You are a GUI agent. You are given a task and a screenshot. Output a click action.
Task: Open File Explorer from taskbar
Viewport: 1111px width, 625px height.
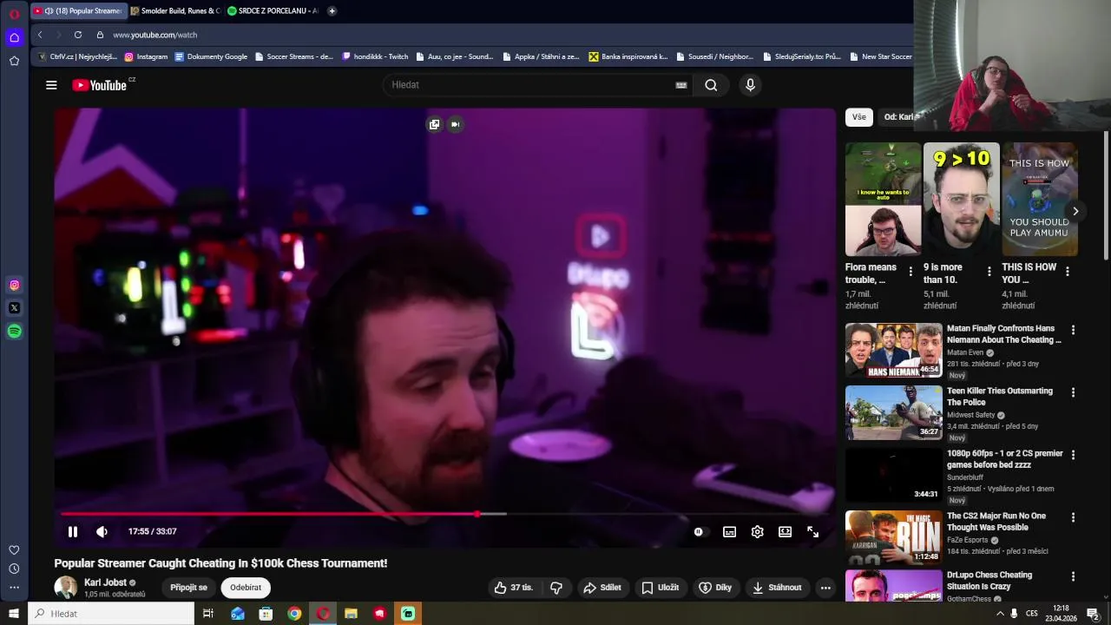pyautogui.click(x=351, y=614)
